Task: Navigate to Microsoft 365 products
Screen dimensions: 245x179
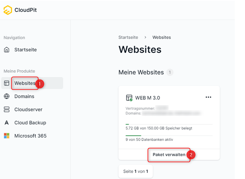Action: click(x=30, y=136)
